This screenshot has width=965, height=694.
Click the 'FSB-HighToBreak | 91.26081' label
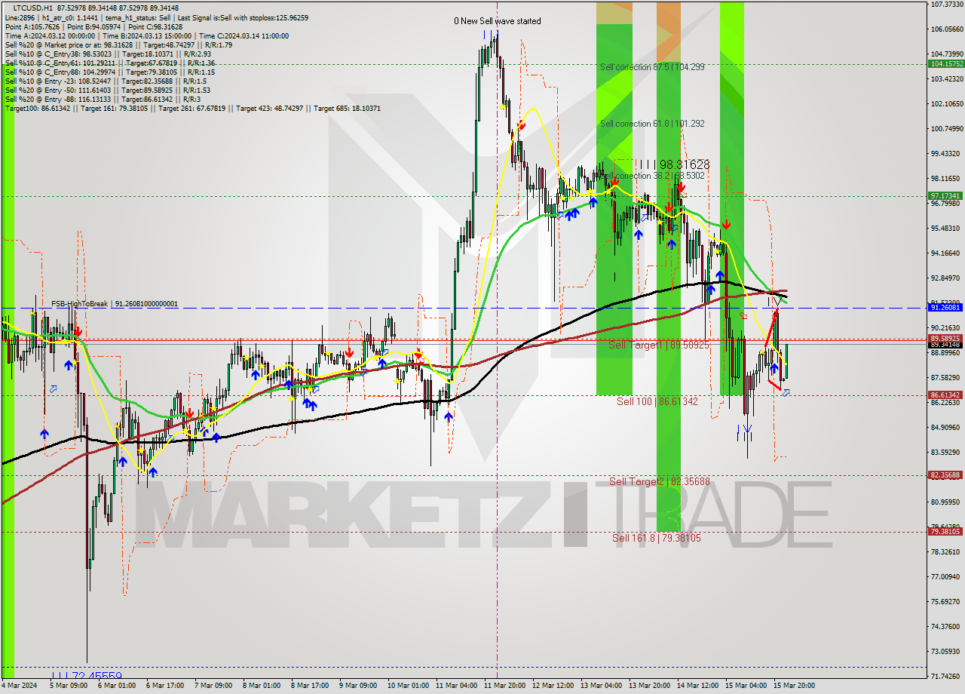[x=115, y=304]
